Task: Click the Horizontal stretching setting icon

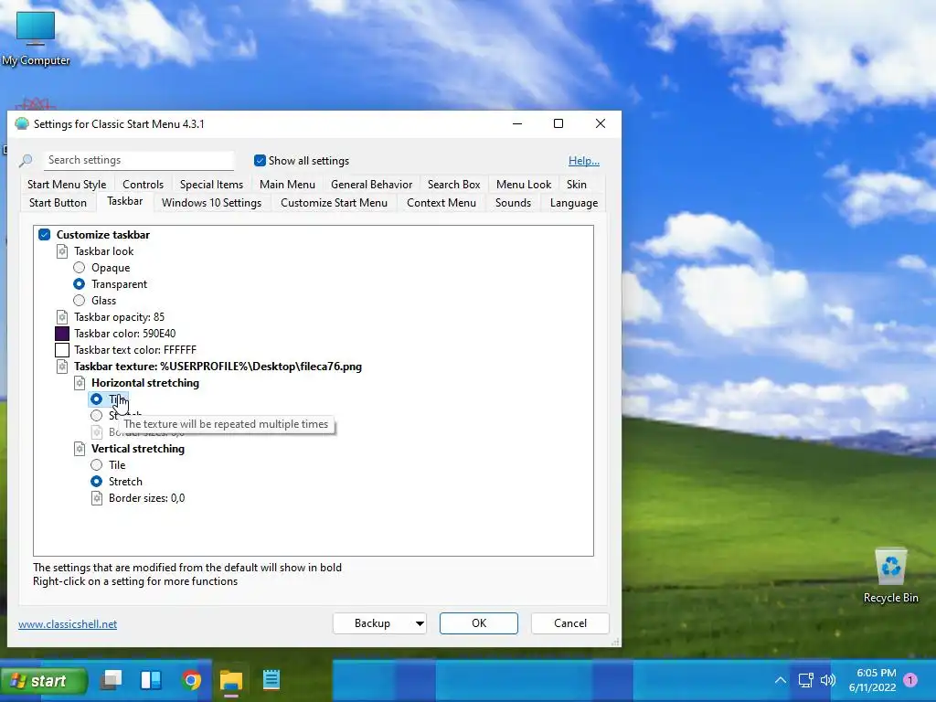Action: (x=80, y=383)
